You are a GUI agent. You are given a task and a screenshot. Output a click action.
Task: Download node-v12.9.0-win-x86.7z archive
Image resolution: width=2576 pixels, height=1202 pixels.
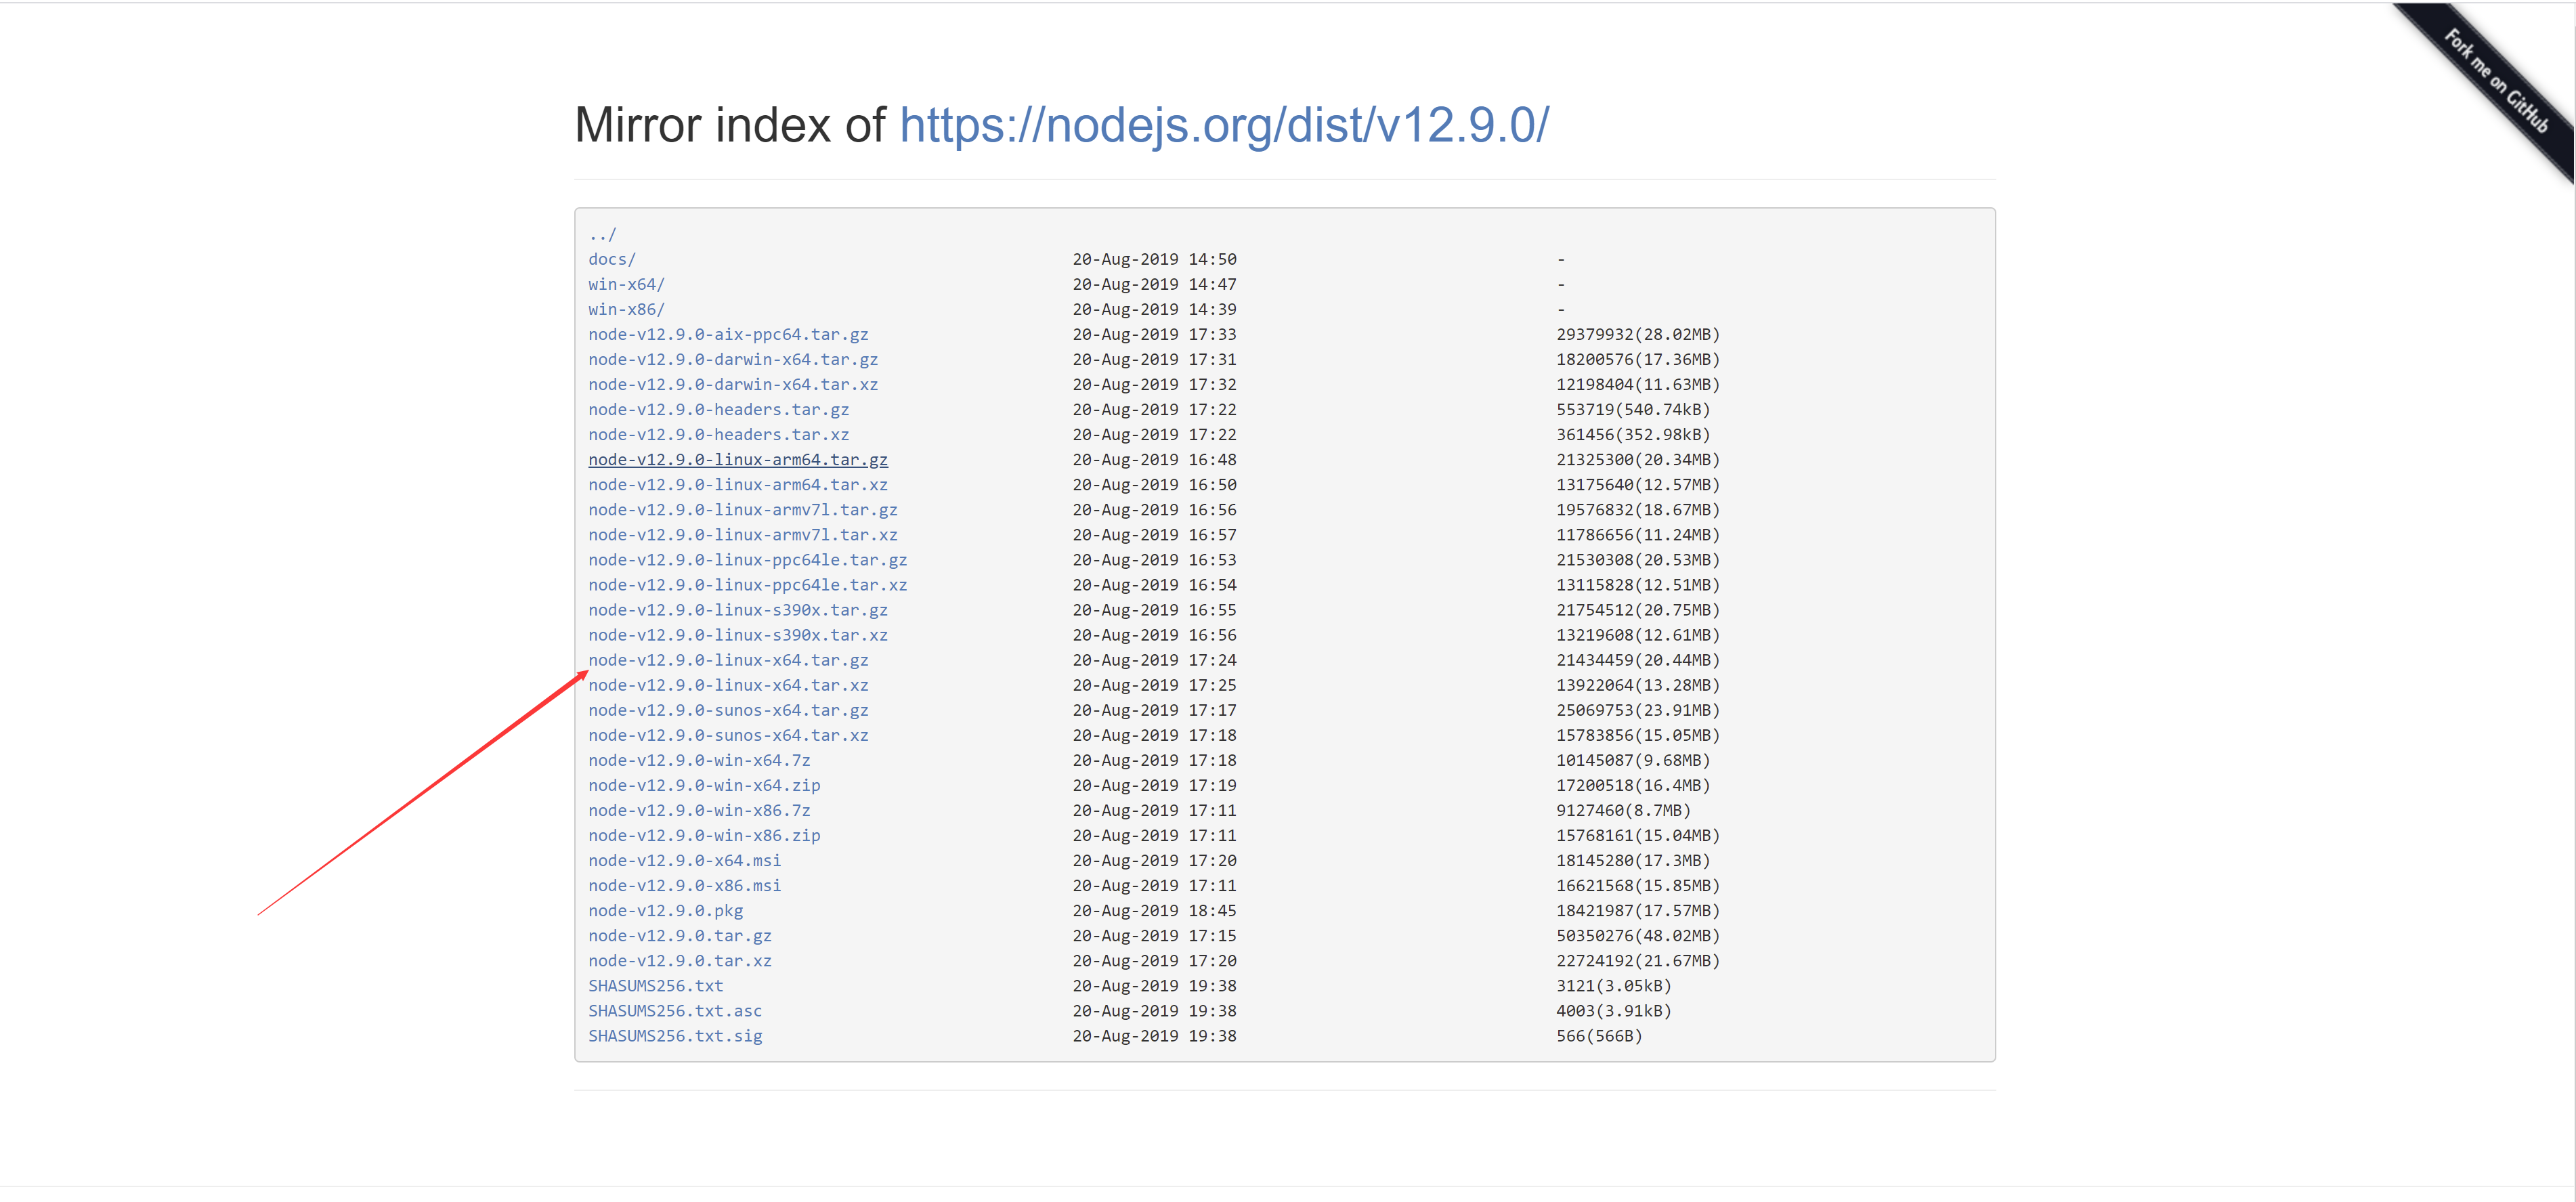(x=699, y=811)
